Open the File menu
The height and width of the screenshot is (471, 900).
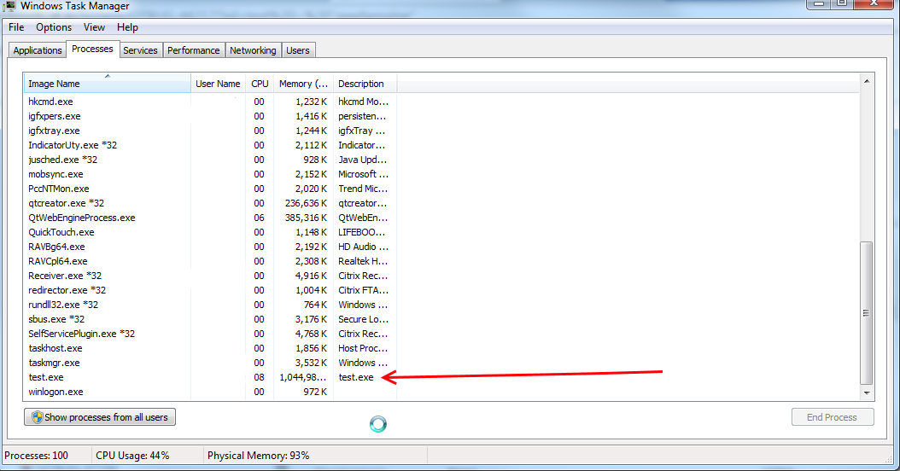point(16,27)
